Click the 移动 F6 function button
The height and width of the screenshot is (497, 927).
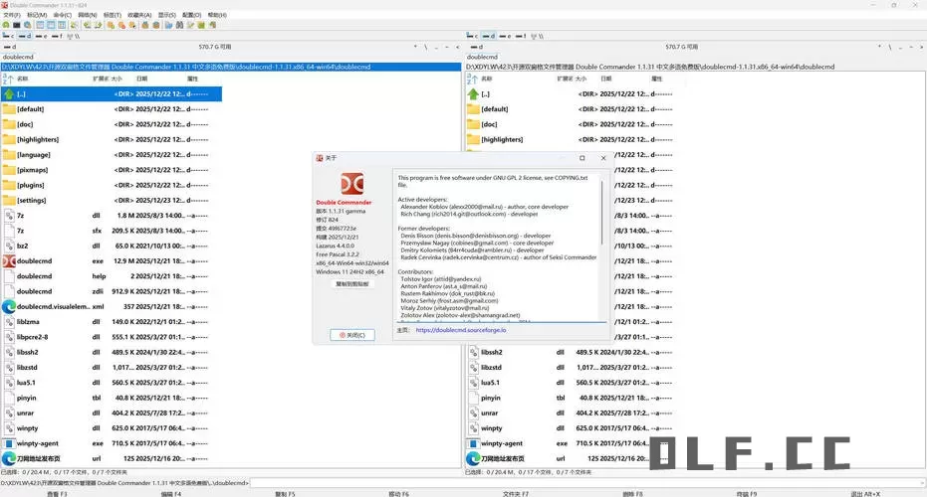[x=398, y=493]
